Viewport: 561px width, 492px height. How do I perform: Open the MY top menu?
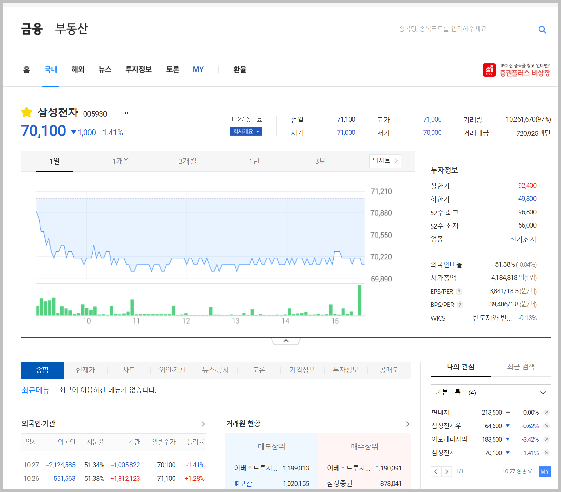[198, 70]
